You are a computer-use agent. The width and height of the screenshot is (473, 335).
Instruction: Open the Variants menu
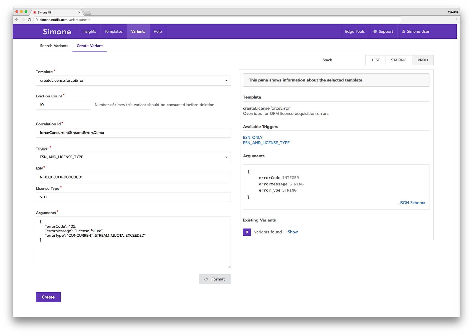coord(138,32)
